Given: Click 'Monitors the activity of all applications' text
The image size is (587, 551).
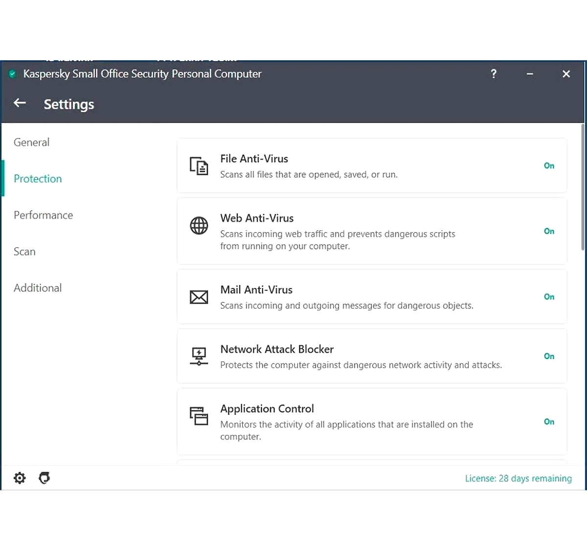Looking at the screenshot, I should [x=347, y=431].
